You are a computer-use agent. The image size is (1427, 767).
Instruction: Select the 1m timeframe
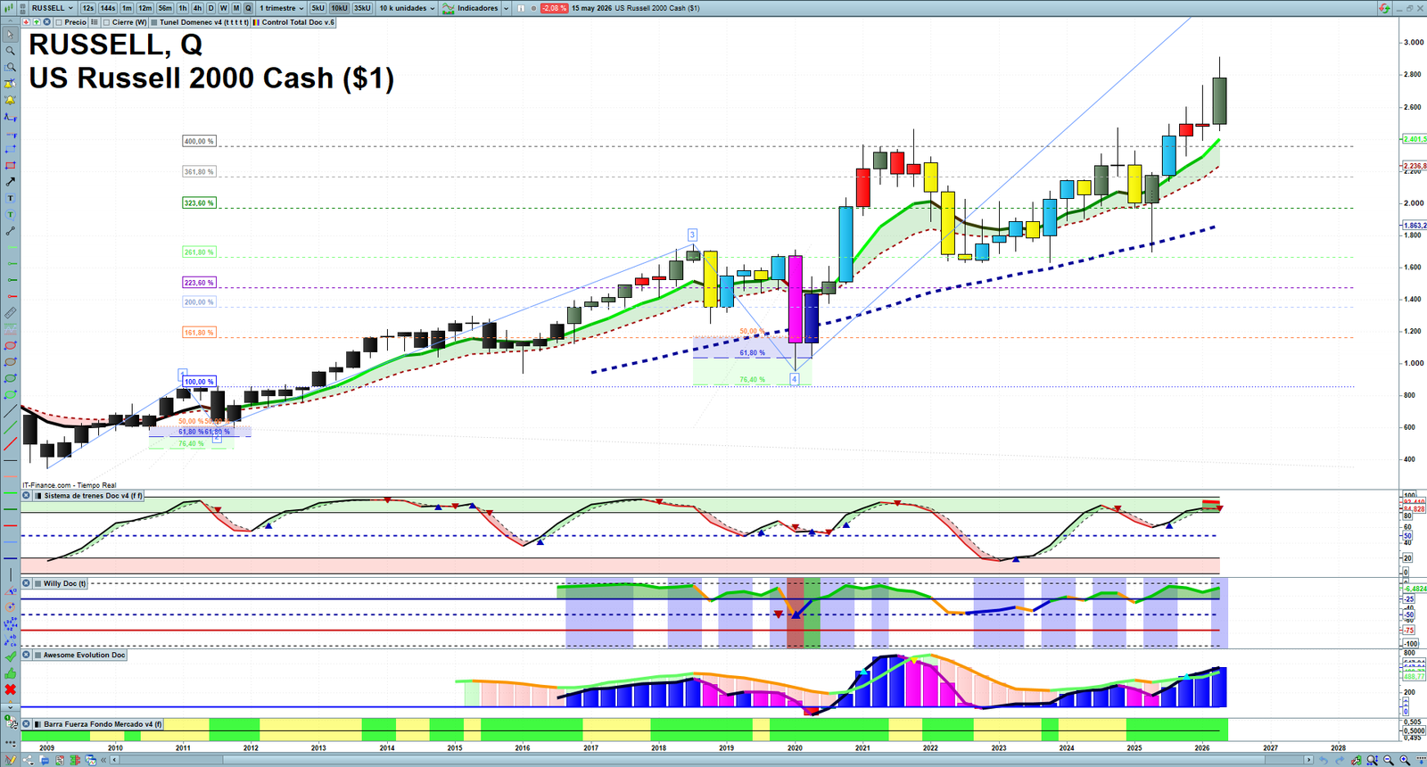(127, 8)
